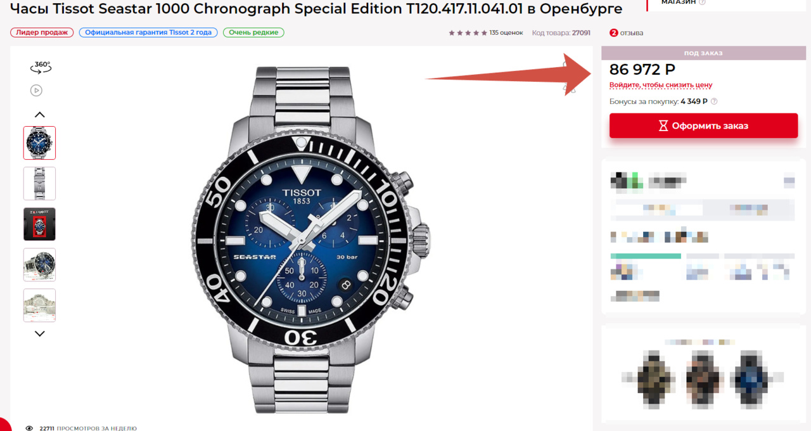Click help icon beside МАГАЗИН label
The width and height of the screenshot is (811, 431).
[x=702, y=3]
